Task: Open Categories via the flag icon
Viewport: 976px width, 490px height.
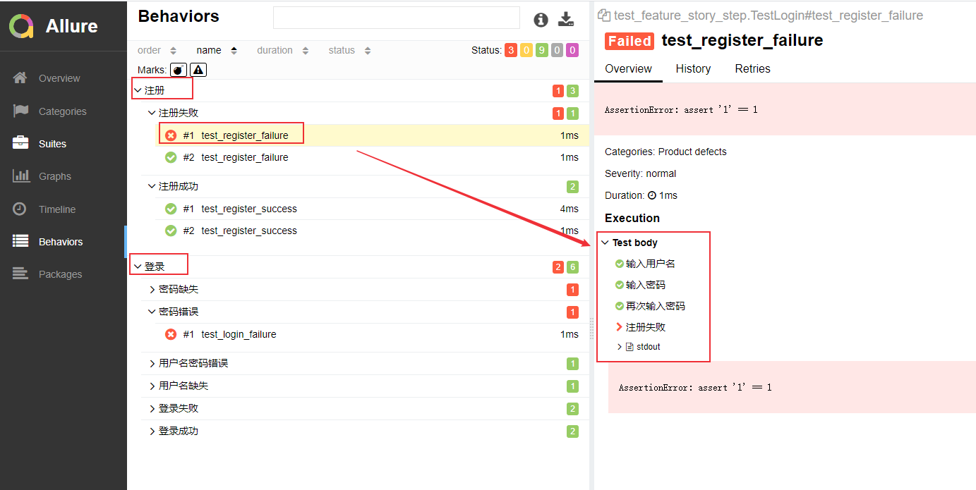Action: (20, 111)
